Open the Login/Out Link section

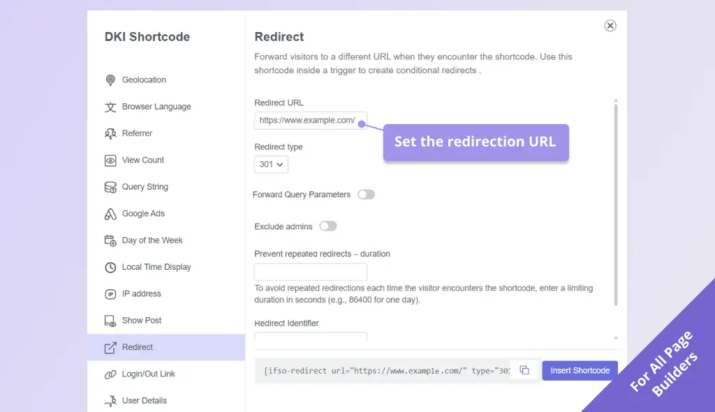point(148,374)
